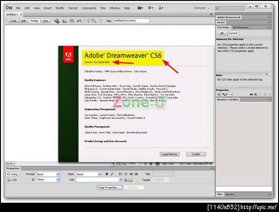
Task: Click the Italic I icon in Properties
Action: coord(112,174)
